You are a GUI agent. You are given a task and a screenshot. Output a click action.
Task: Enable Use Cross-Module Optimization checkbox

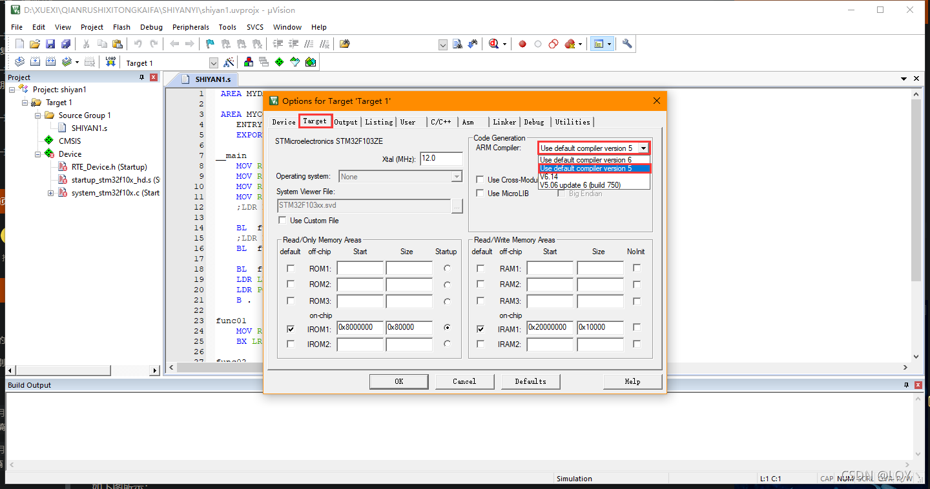point(480,180)
